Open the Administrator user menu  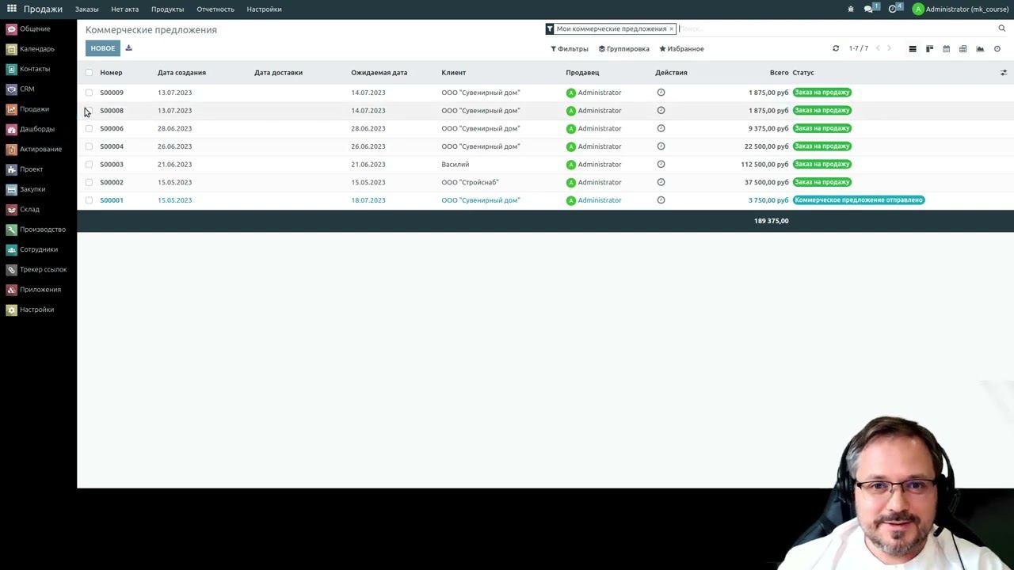pyautogui.click(x=961, y=9)
